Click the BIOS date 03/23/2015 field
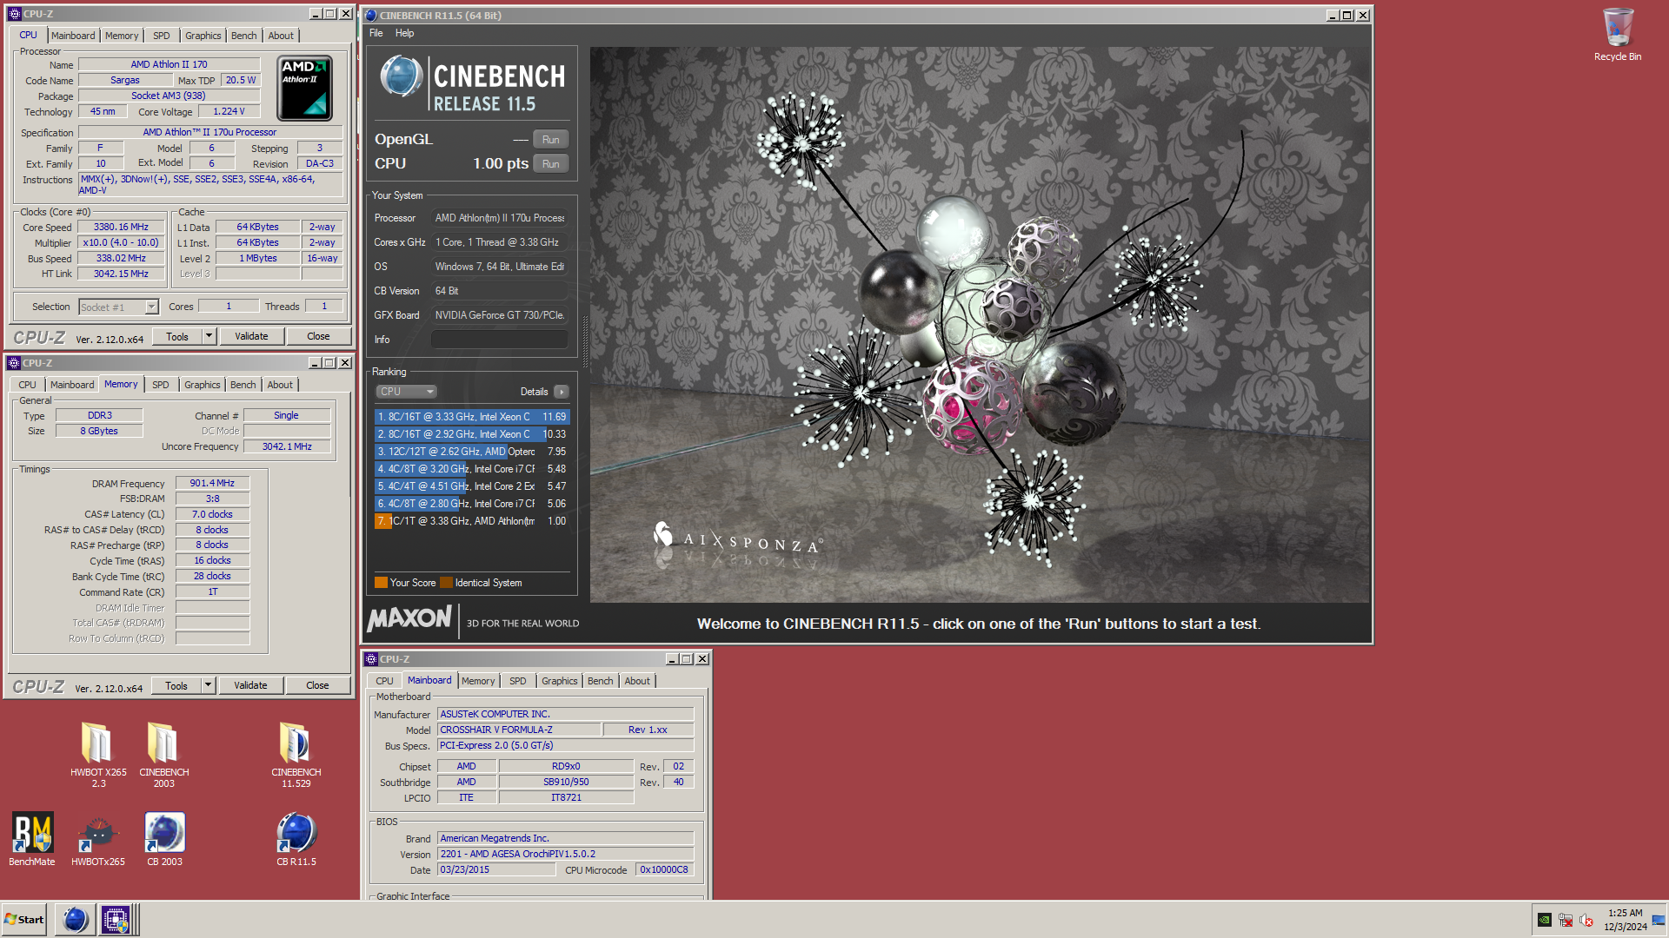1669x938 pixels. (x=495, y=869)
